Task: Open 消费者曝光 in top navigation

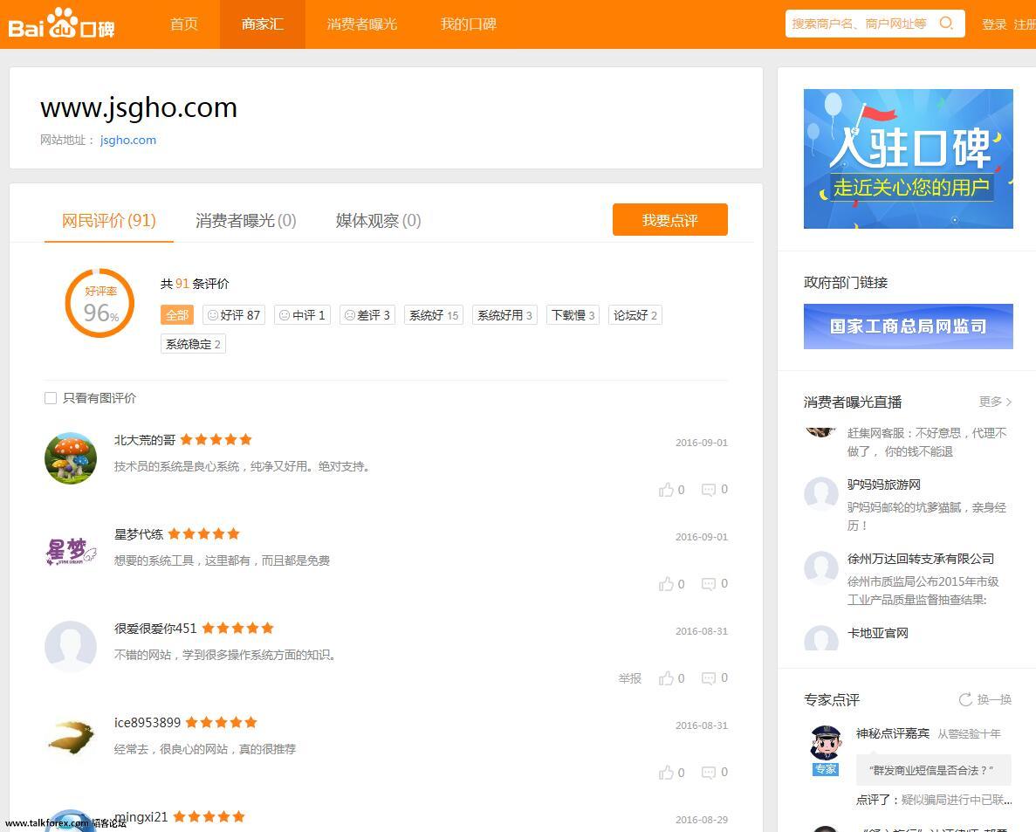Action: coord(362,24)
